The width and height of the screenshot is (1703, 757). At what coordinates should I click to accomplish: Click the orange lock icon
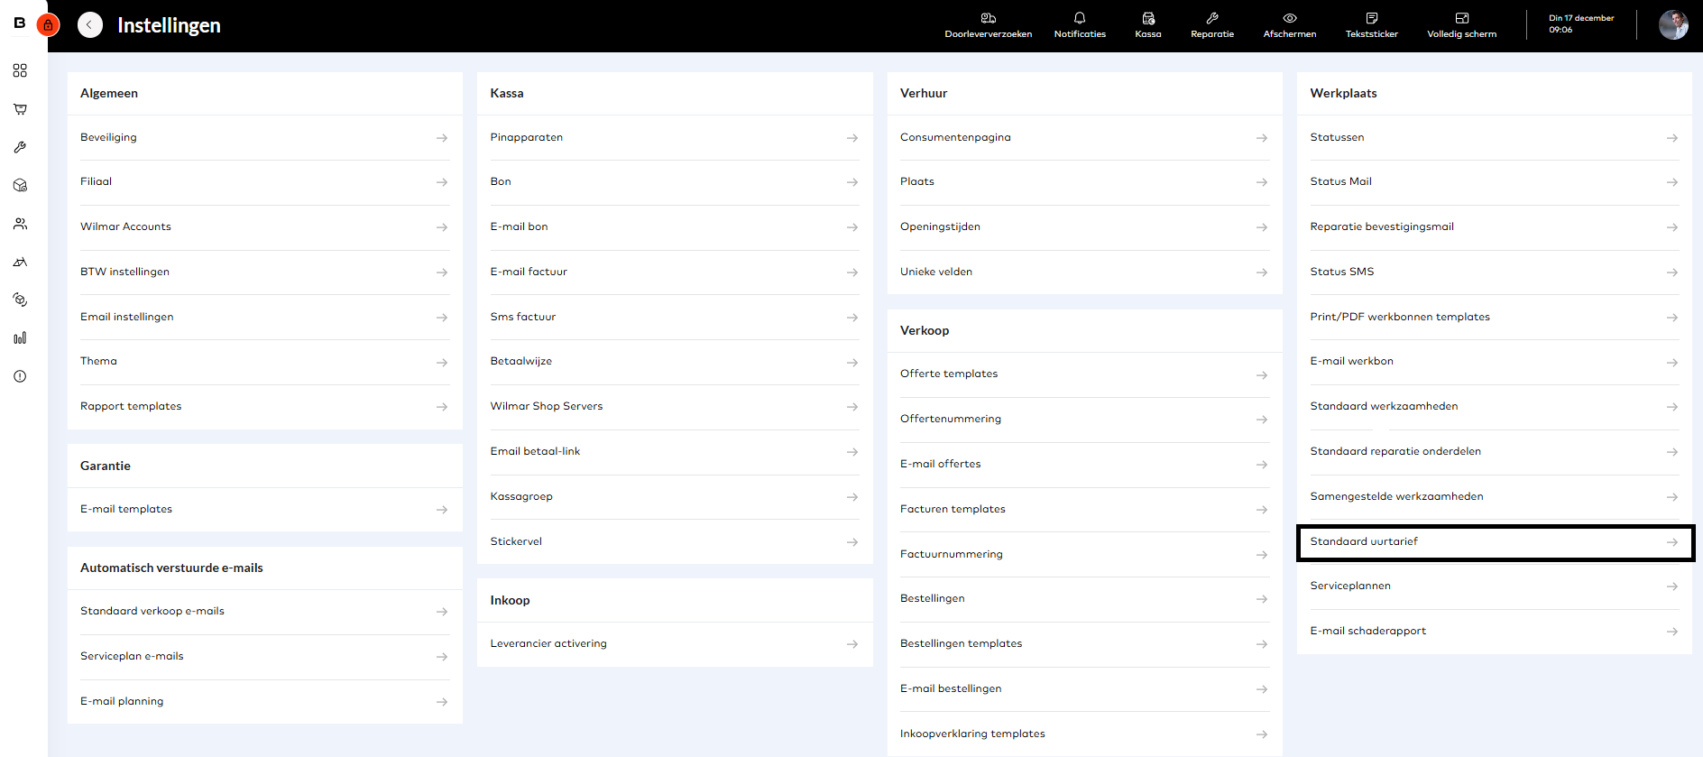point(48,25)
